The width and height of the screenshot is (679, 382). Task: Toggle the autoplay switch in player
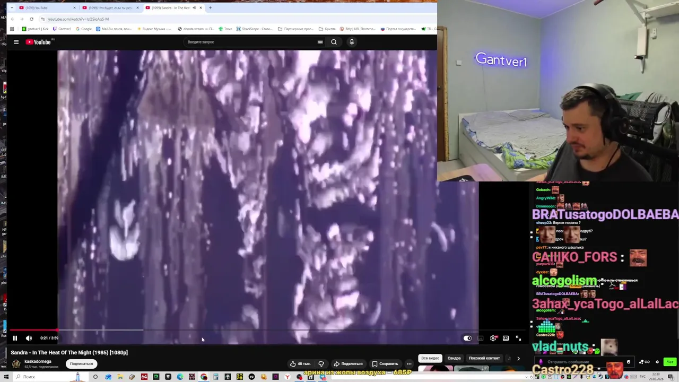coord(467,338)
